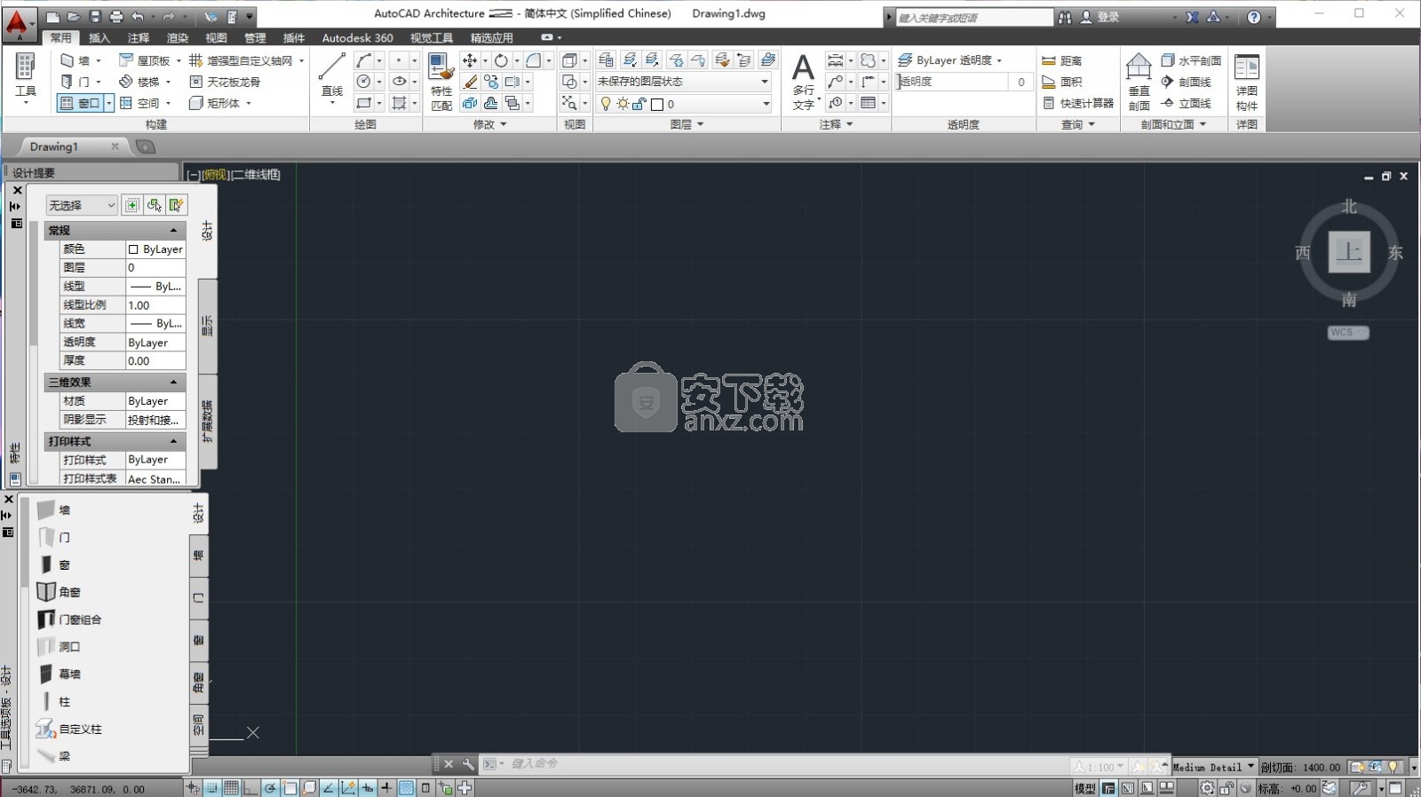Switch to the 视图 ribbon tab

pos(216,38)
